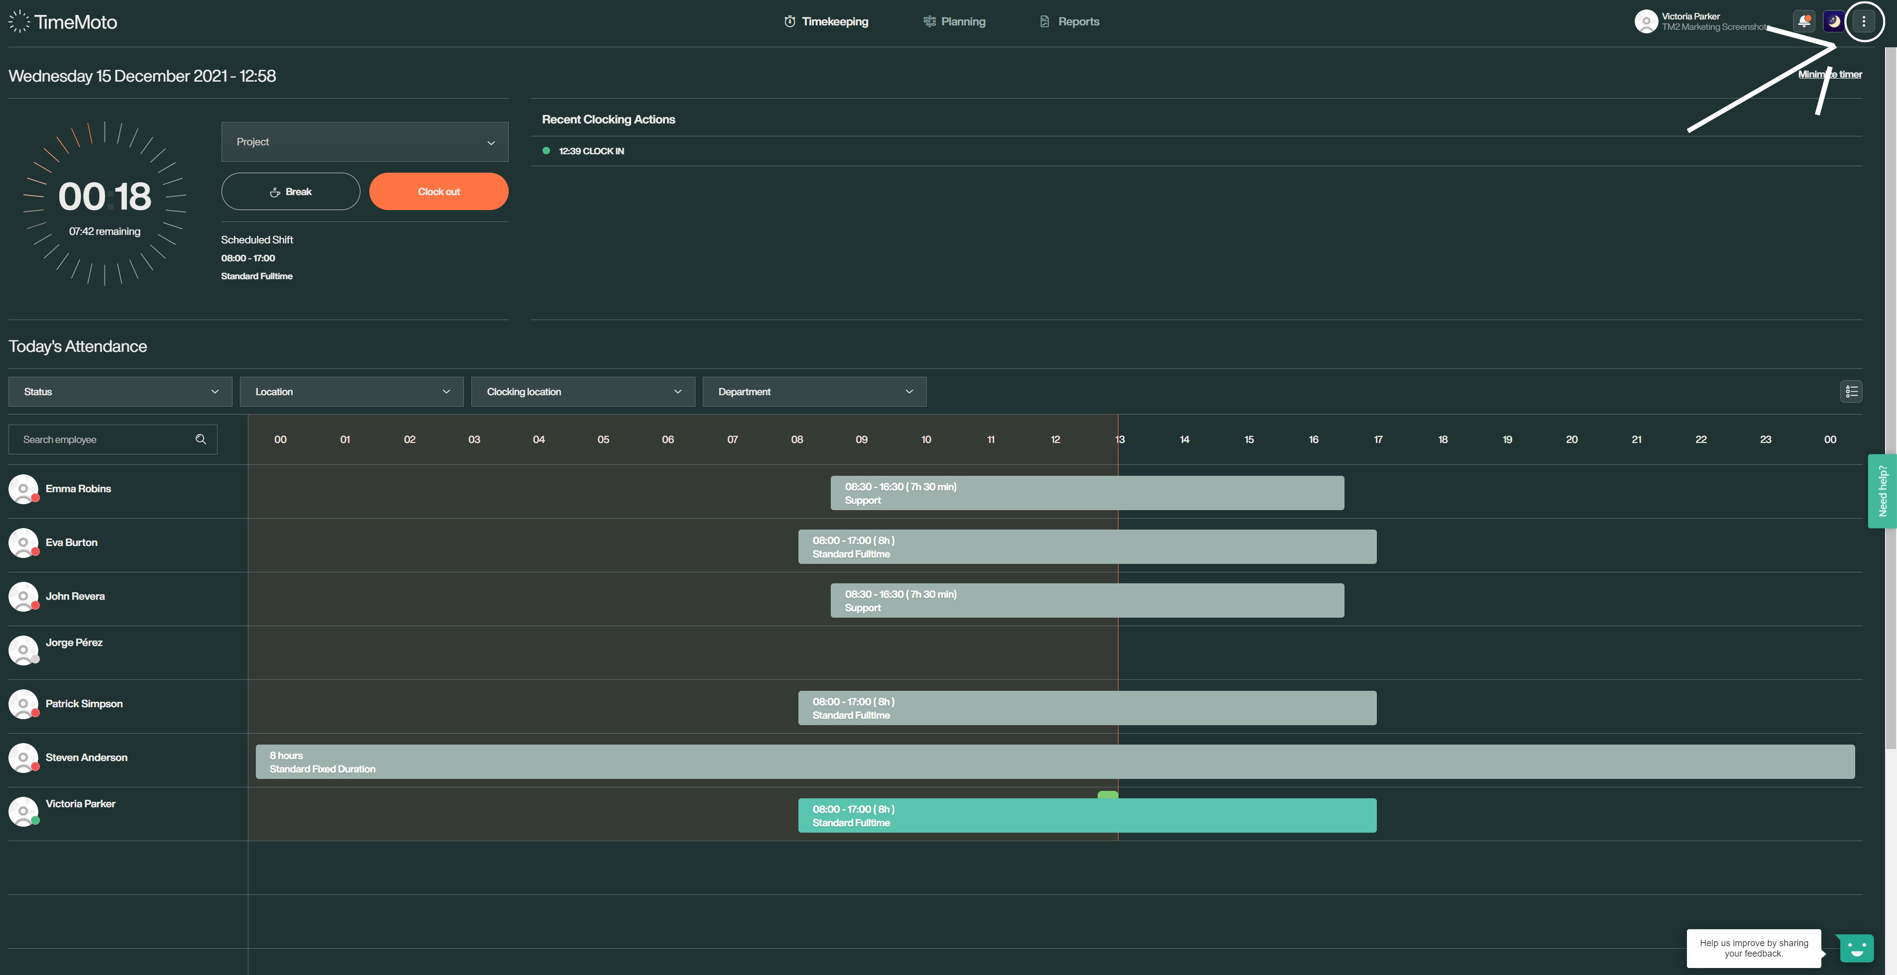The image size is (1897, 975).
Task: Click Jorge Pérez's avatar
Action: pyautogui.click(x=23, y=650)
